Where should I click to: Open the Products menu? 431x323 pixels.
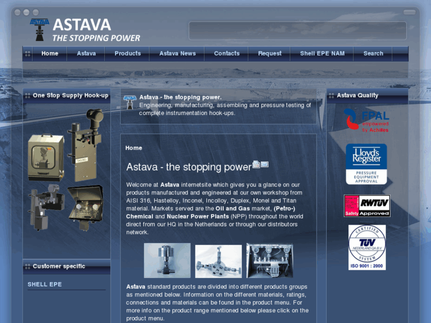tap(127, 53)
